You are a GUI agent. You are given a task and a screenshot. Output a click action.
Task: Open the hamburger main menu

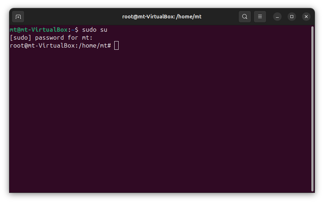click(x=260, y=17)
